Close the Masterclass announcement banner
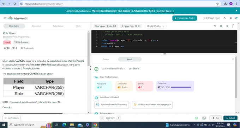Image resolution: width=240 pixels, height=128 pixels. (236, 11)
